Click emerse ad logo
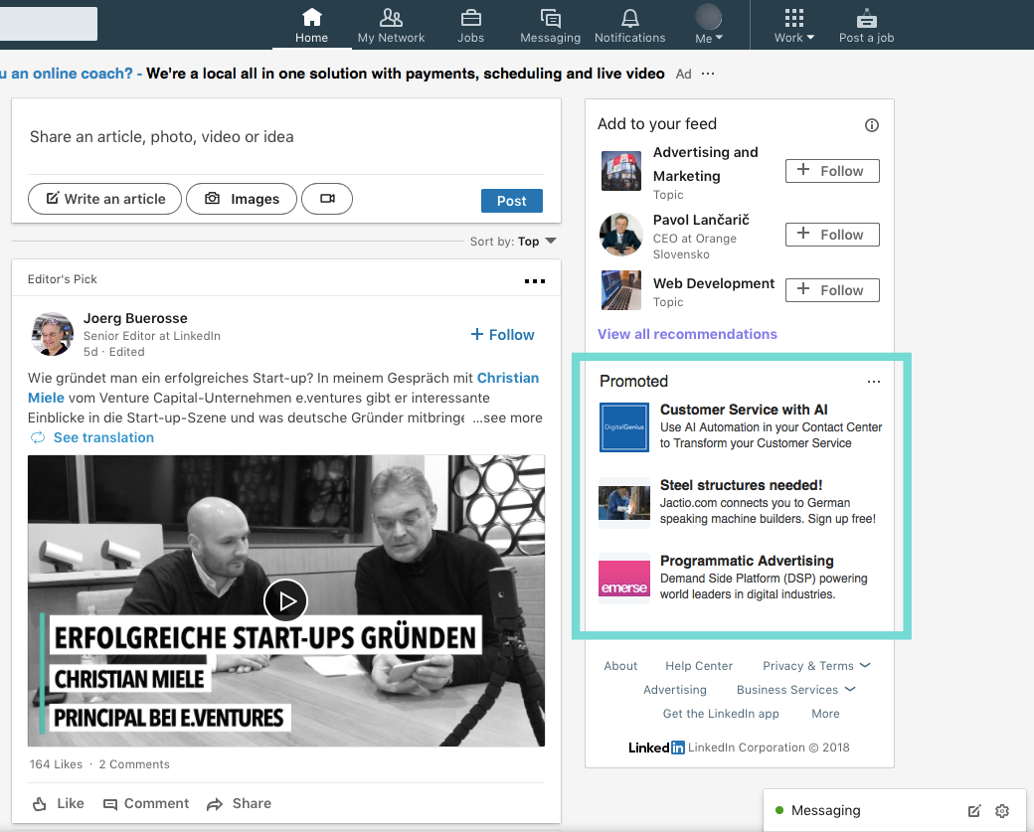Viewport: 1034px width, 832px height. pyautogui.click(x=623, y=579)
